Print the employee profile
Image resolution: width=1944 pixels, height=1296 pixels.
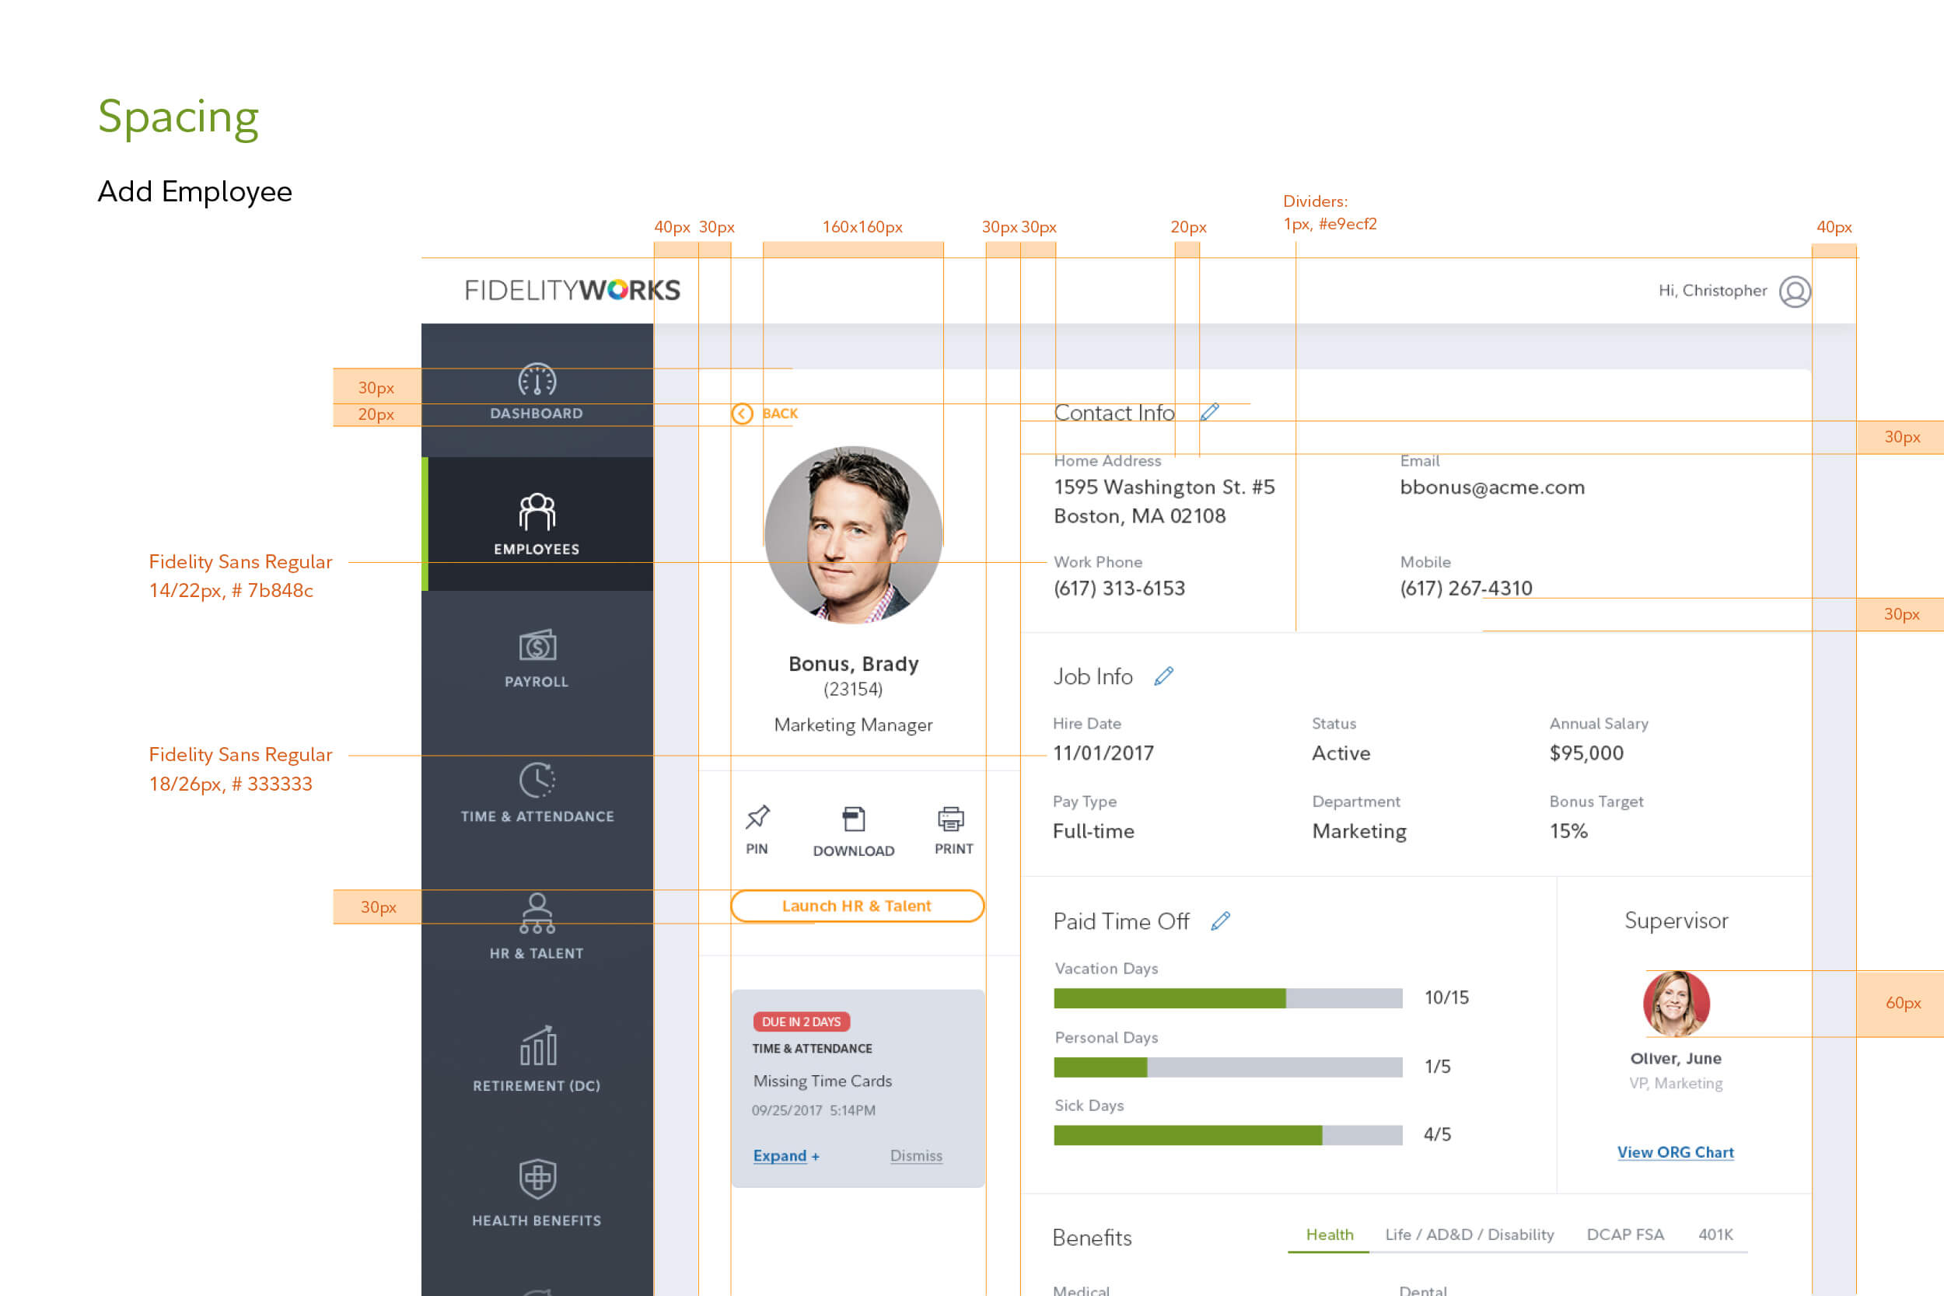click(950, 819)
